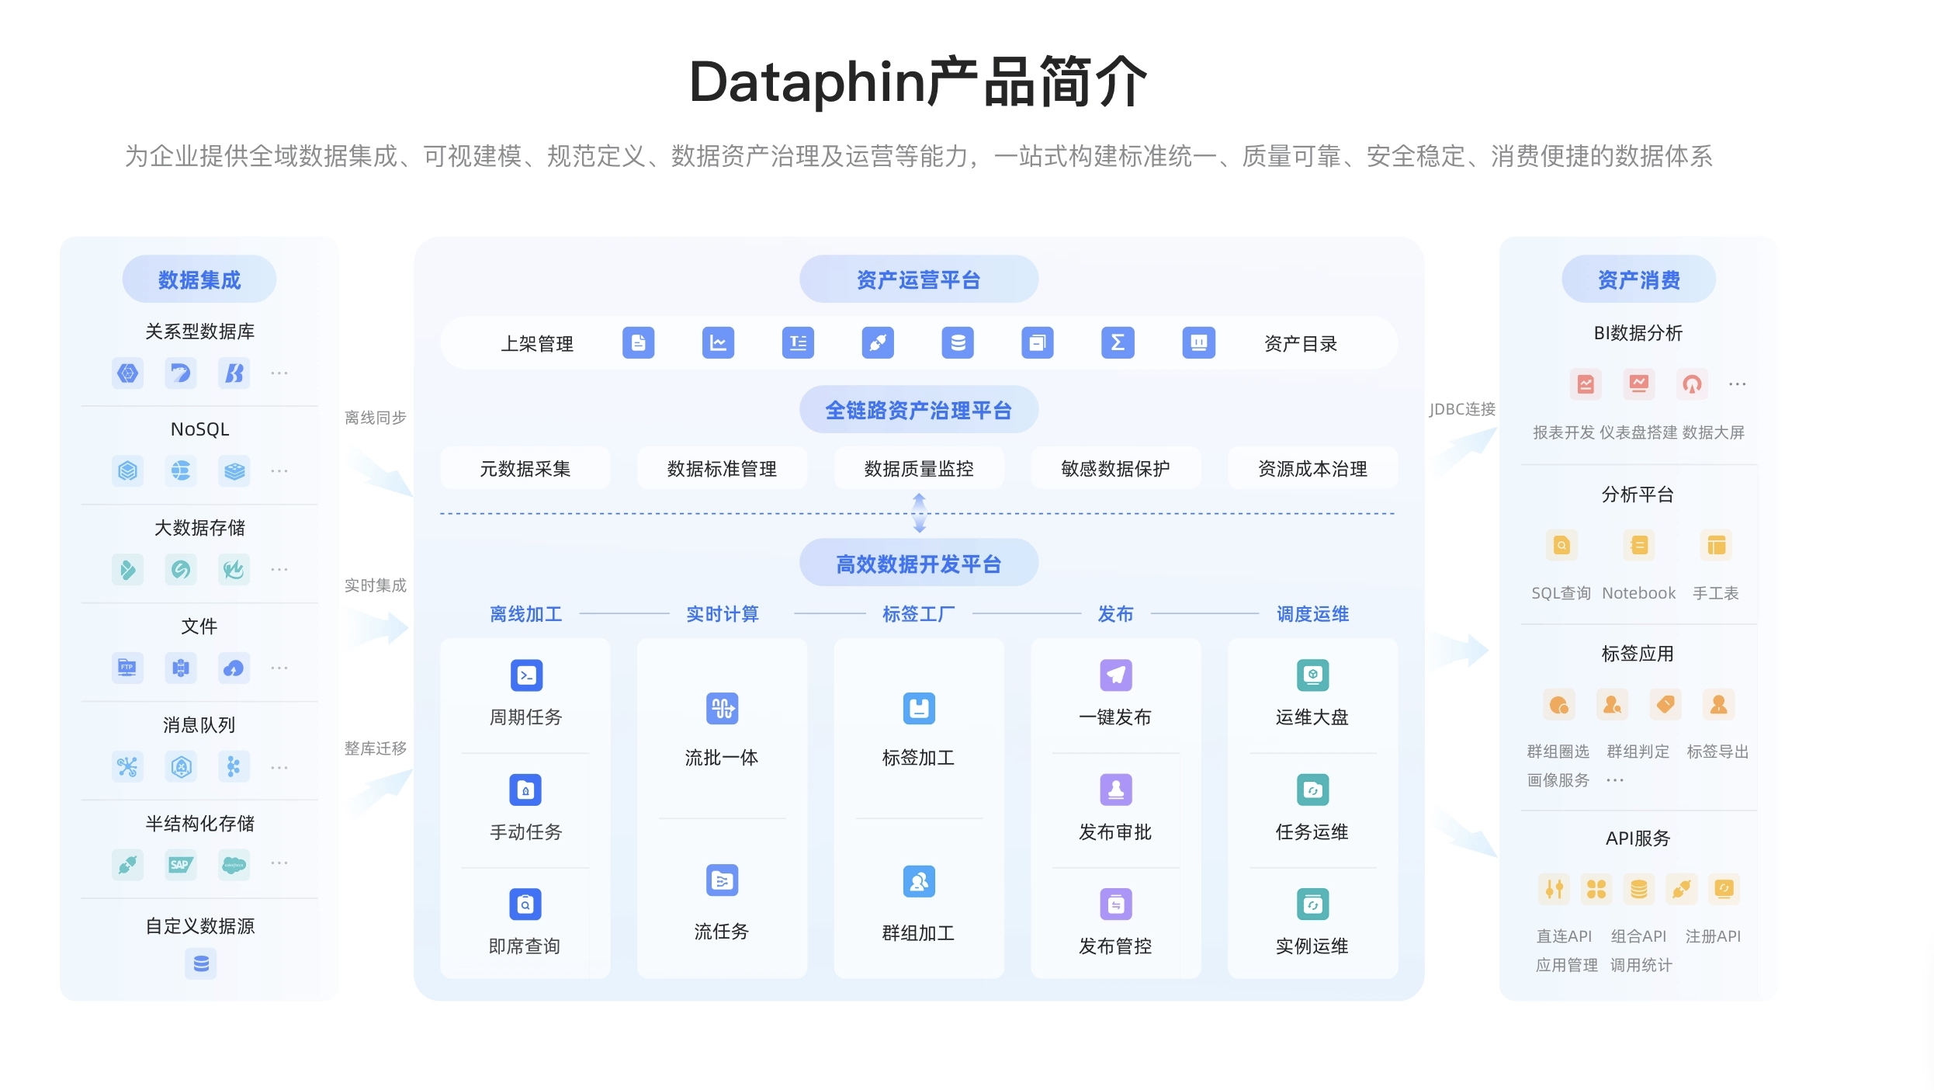Image resolution: width=1934 pixels, height=1090 pixels.
Task: Click the 发布审批 stamp icon
Action: (1116, 790)
